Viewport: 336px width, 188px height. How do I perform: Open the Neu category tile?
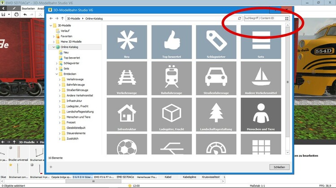pos(127,42)
